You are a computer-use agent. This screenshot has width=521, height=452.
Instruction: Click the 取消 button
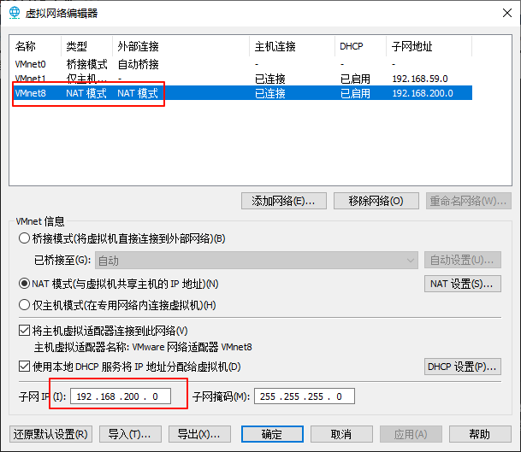click(x=341, y=434)
